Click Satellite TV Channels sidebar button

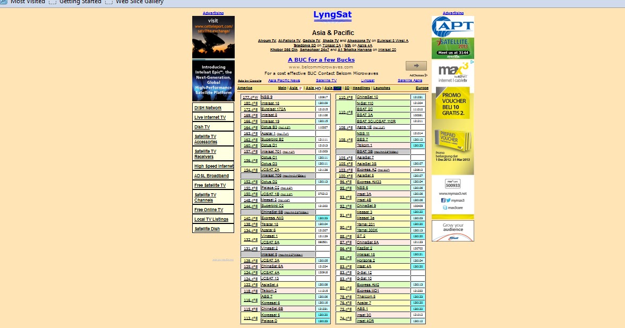pos(213,197)
